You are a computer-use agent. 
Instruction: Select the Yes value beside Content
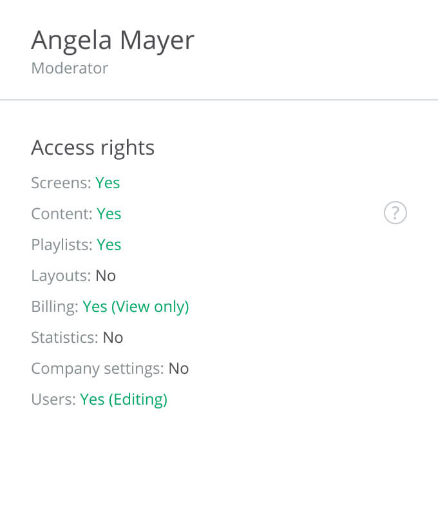click(109, 214)
